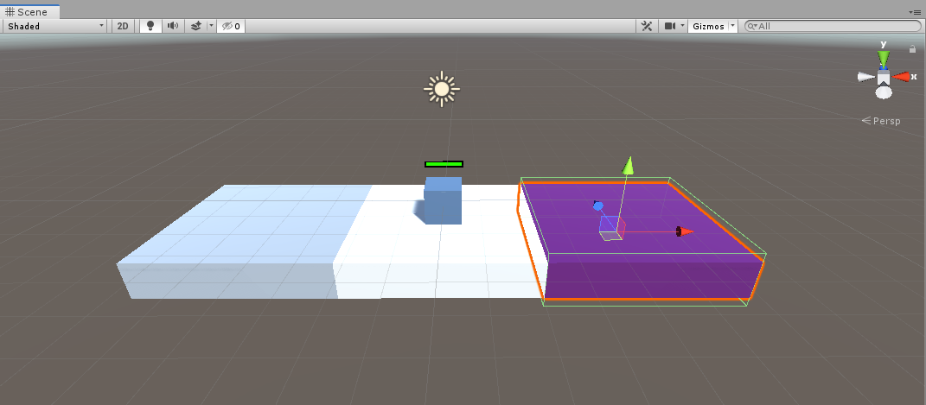
Task: Open the scene effects dropdown arrow
Action: [211, 26]
